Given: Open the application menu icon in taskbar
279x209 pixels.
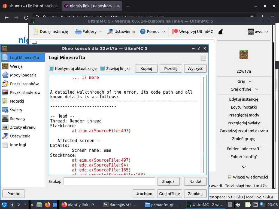Looking at the screenshot, I should click(x=4, y=205).
